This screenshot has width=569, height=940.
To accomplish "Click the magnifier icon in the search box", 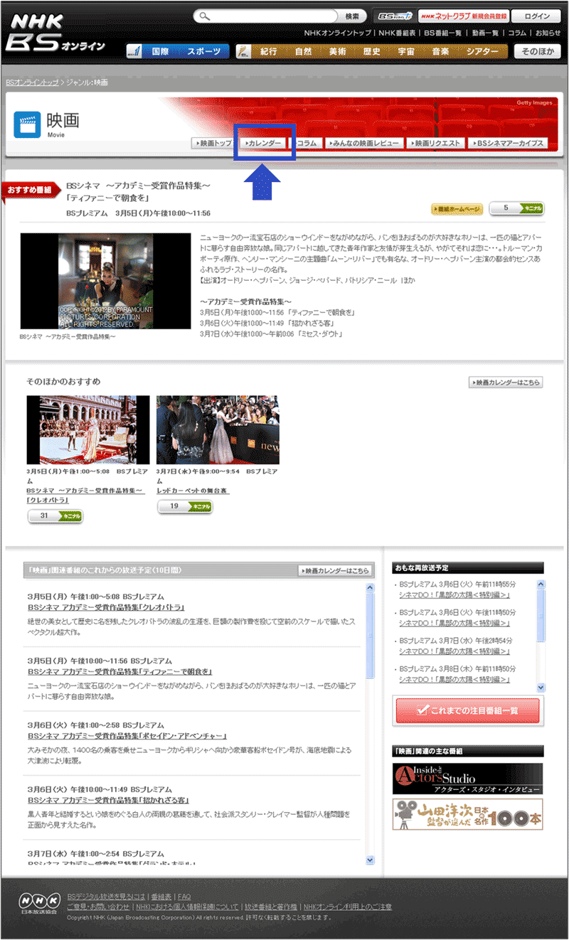I will pyautogui.click(x=205, y=16).
